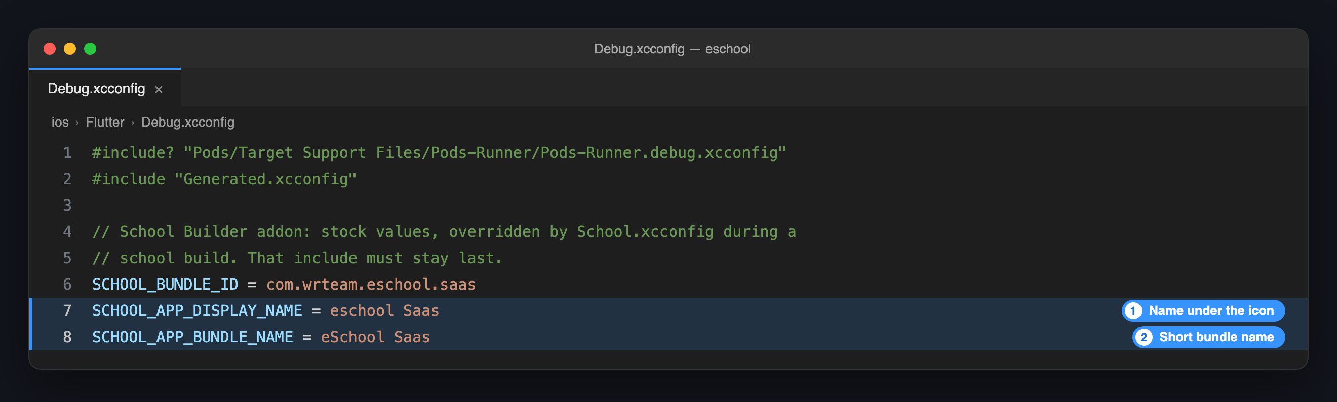Image resolution: width=1337 pixels, height=402 pixels.
Task: Click the SCHOOL_APP_BUNDLE_NAME variable name
Action: point(192,337)
